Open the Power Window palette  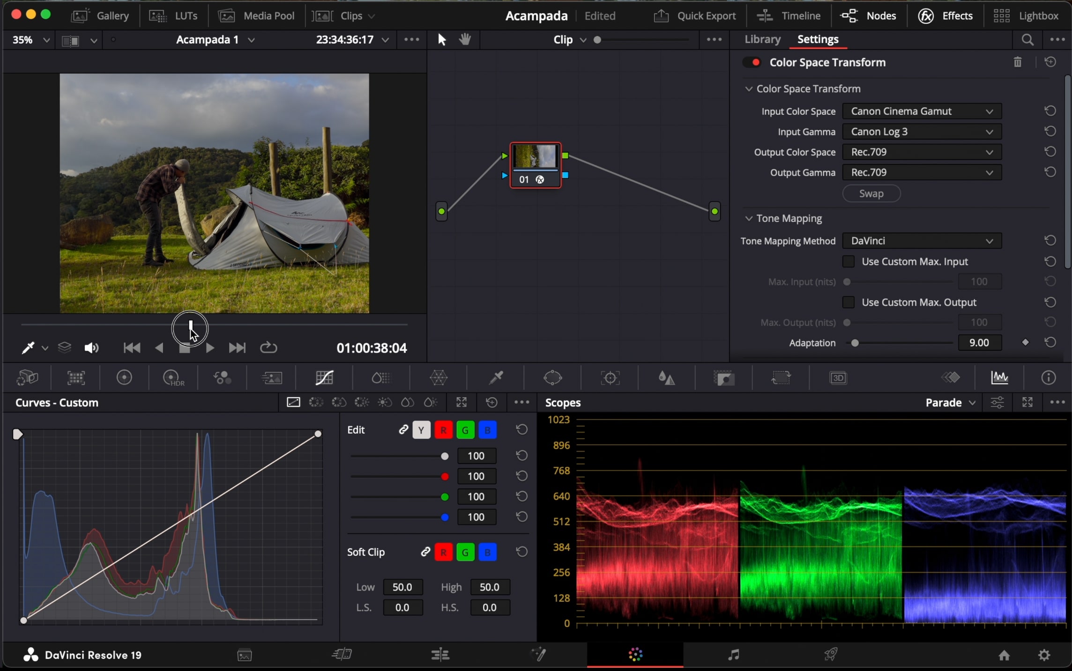553,377
